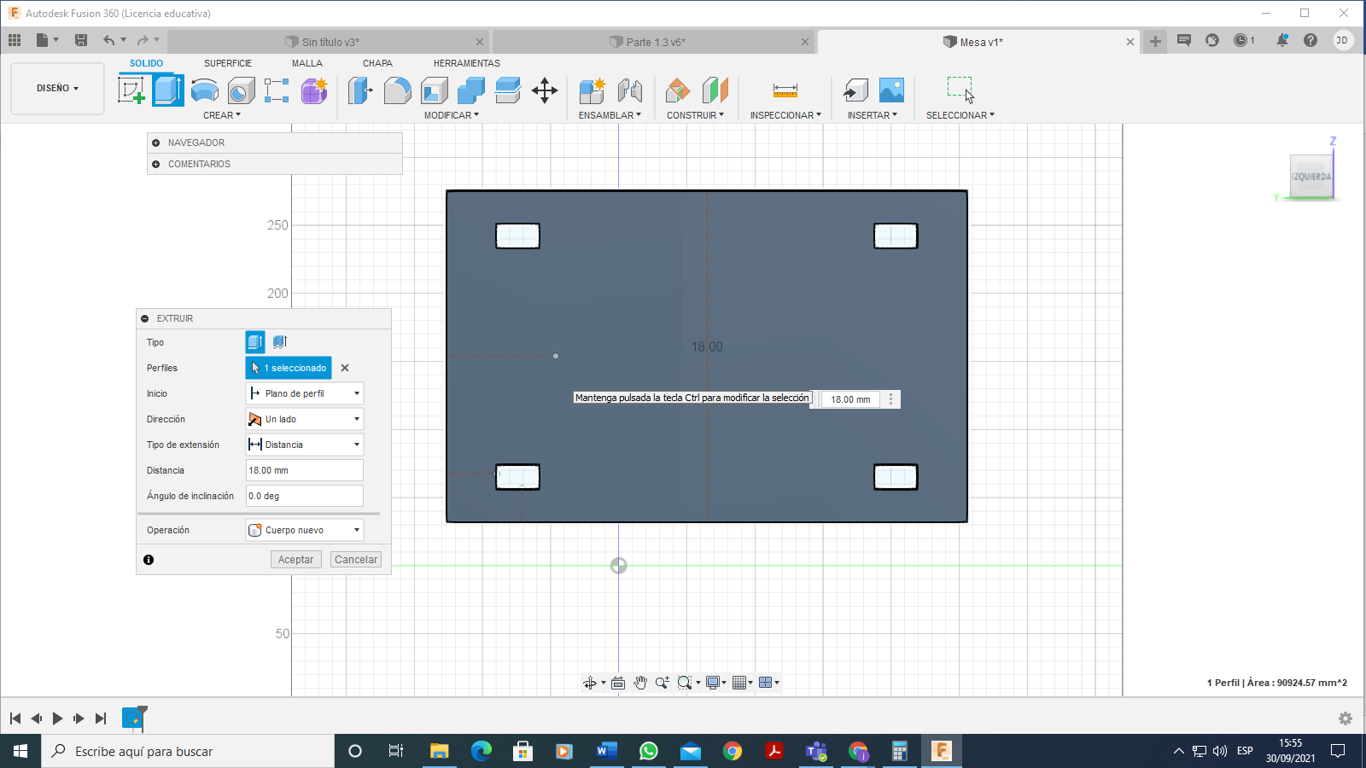Open grid and snaps settings
Image resolution: width=1366 pixels, height=768 pixels.
coord(740,683)
